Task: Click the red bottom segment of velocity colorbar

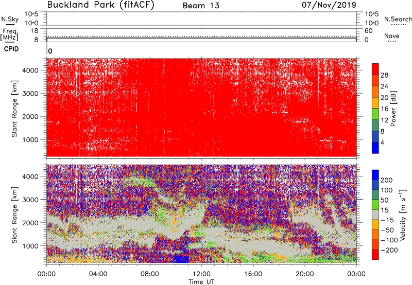Action: (x=375, y=255)
